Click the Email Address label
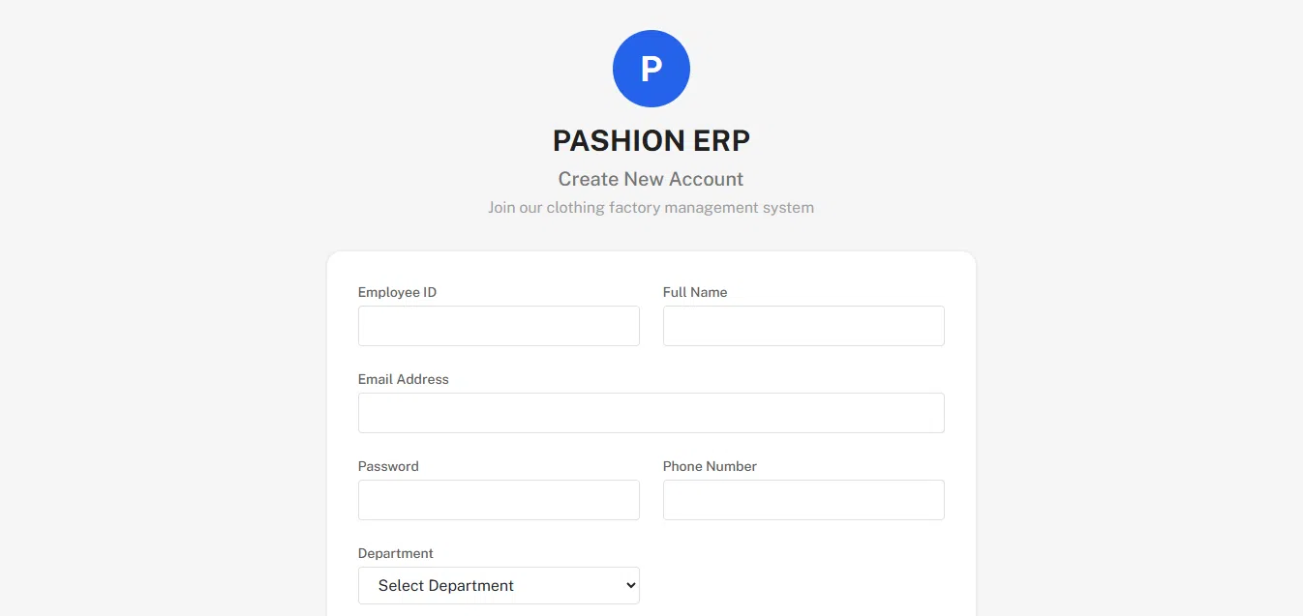This screenshot has height=616, width=1303. (x=403, y=379)
